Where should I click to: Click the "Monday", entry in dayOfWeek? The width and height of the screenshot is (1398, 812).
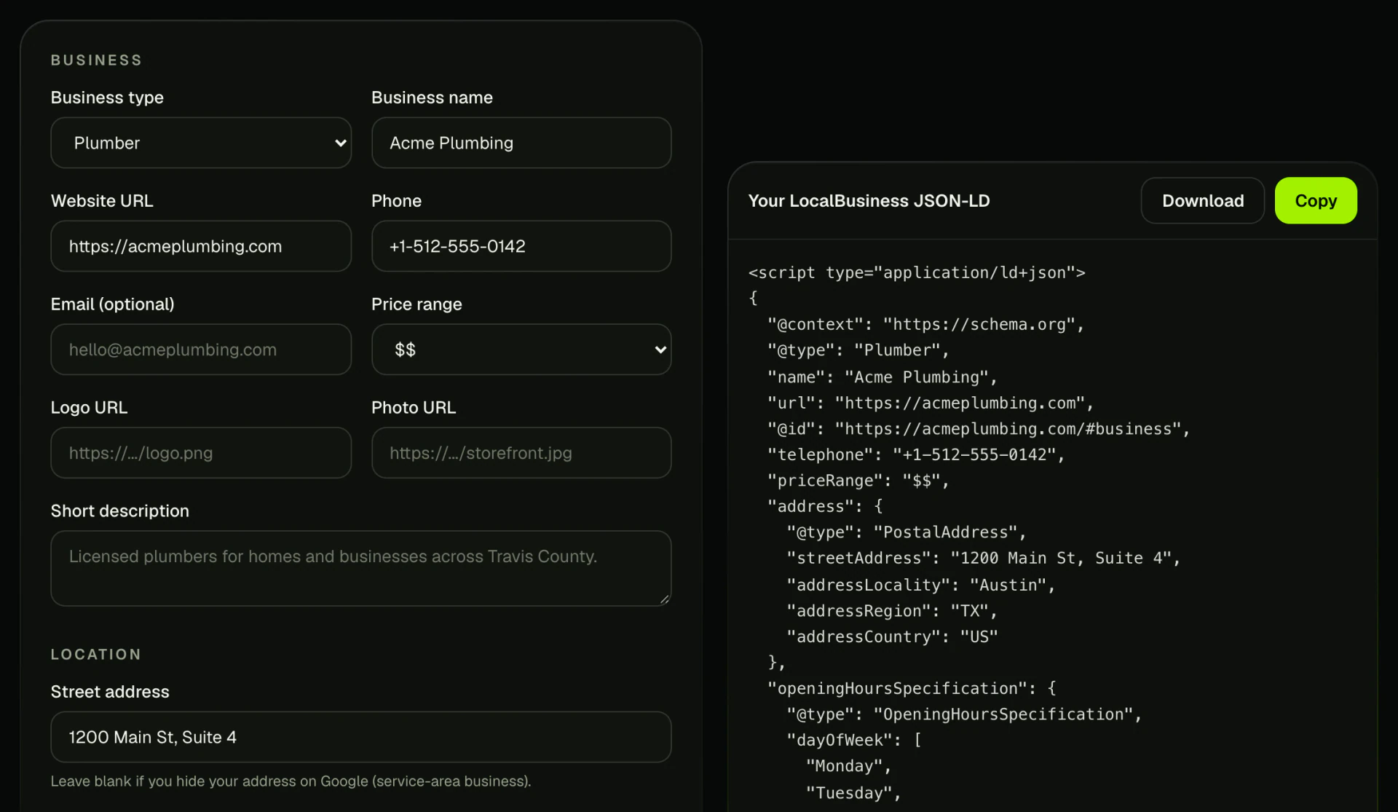click(848, 766)
